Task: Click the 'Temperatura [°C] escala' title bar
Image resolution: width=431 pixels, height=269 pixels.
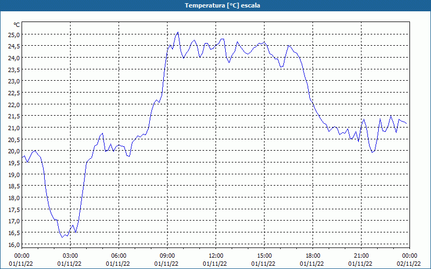Action: 215,5
